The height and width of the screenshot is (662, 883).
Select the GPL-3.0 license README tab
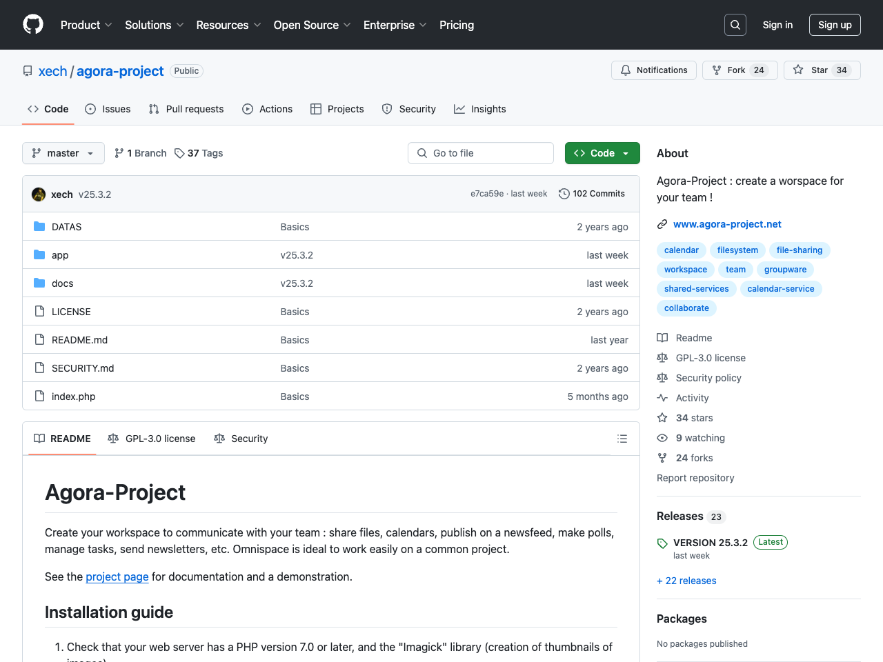pos(152,439)
